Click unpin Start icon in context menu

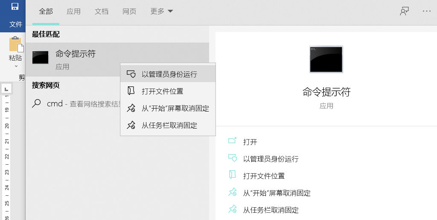(131, 108)
